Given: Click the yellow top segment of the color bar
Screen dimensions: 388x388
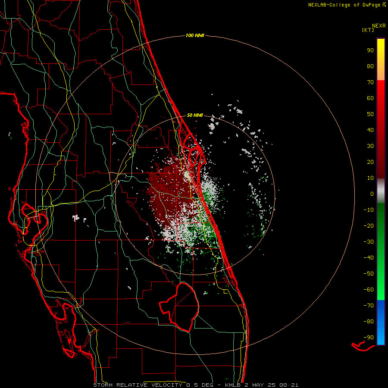Looking at the screenshot, I should click(381, 59).
